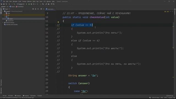Click the Run with Coverage icon
The image size is (176, 99).
pyautogui.click(x=31, y=4)
